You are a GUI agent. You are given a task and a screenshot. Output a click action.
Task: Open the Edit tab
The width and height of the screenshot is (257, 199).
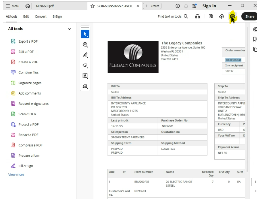tap(26, 17)
